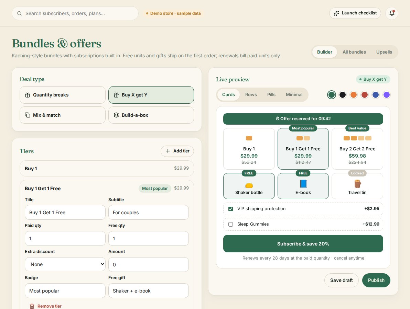Click the Most popular badge in Tiers
410x309 pixels.
click(155, 188)
